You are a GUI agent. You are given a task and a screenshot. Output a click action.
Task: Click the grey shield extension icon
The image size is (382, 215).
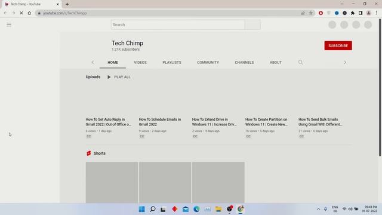click(329, 13)
